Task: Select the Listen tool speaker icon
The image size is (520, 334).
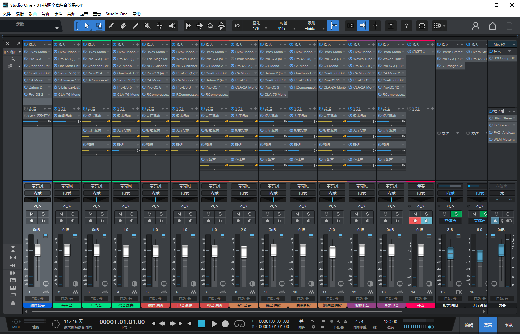Action: 172,25
